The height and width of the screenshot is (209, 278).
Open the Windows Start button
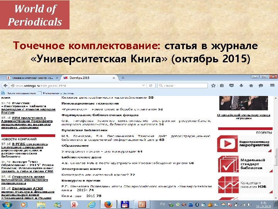click(7, 205)
